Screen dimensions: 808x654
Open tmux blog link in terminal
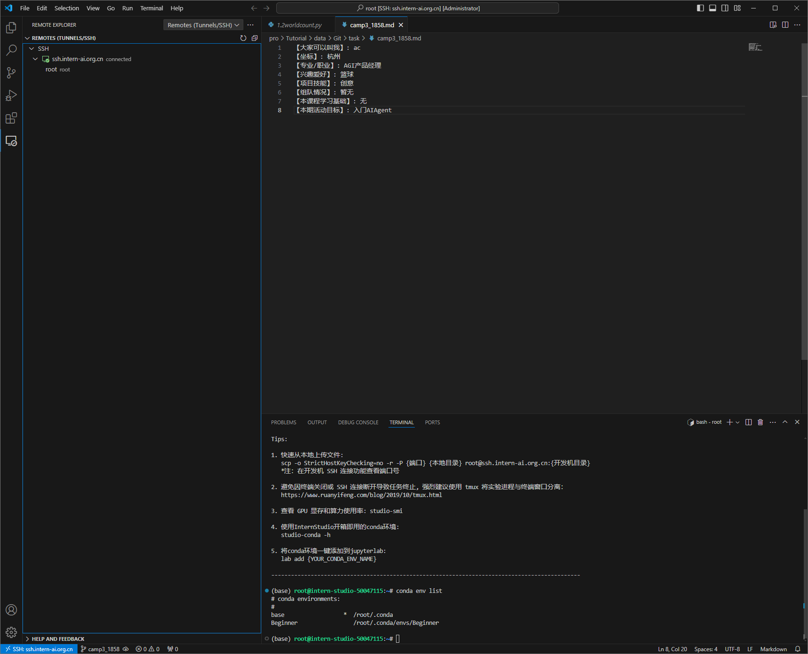pos(361,495)
